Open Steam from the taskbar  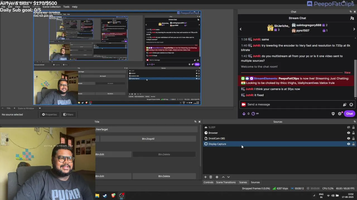click(x=105, y=196)
